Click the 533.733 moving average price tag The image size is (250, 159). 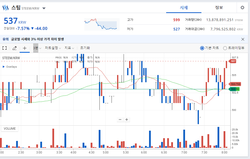[235, 84]
